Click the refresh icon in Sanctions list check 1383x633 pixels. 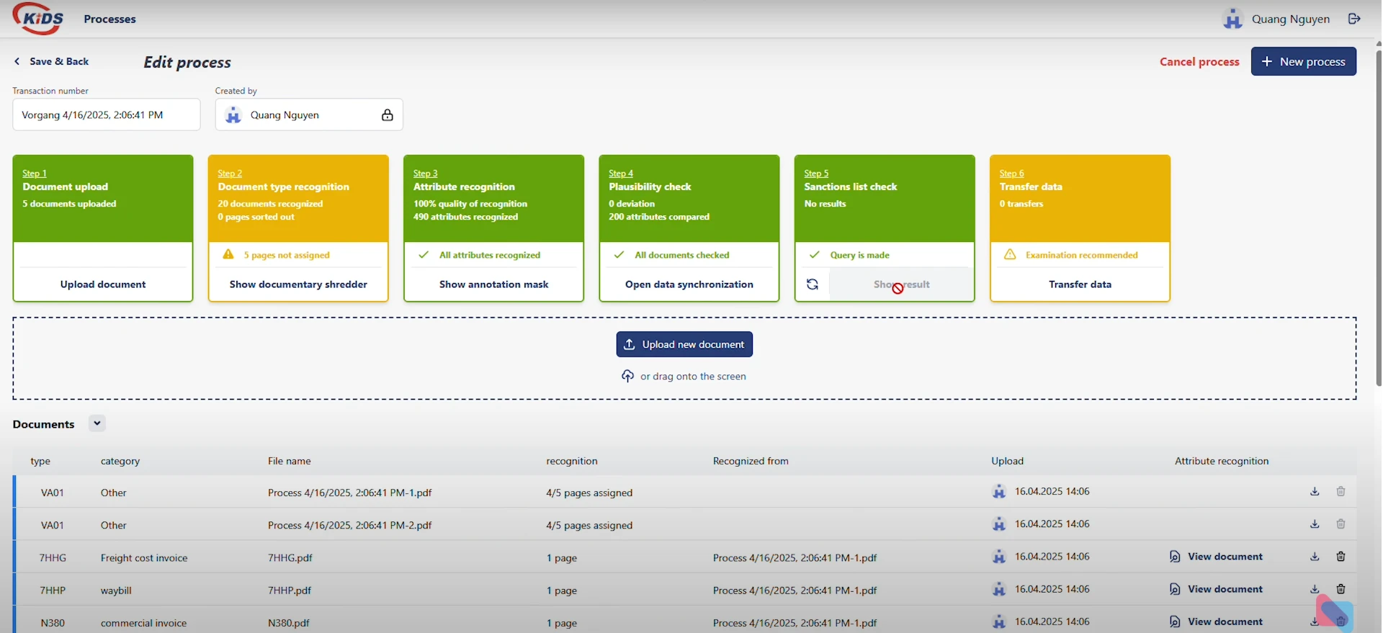coord(812,284)
